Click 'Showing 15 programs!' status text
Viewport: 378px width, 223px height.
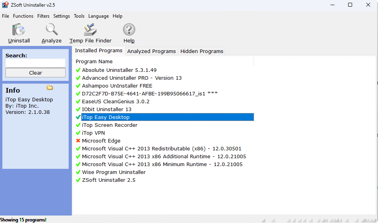[23, 220]
